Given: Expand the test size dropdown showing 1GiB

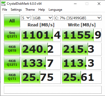Looking at the screenshot, I should point(42,18).
